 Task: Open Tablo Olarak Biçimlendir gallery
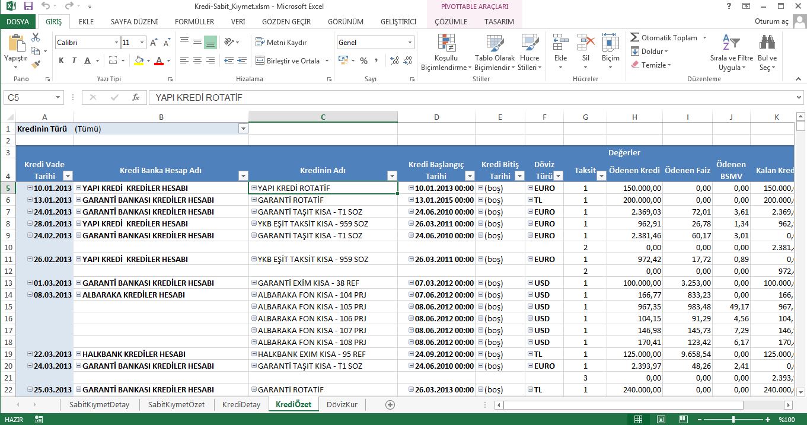[495, 53]
